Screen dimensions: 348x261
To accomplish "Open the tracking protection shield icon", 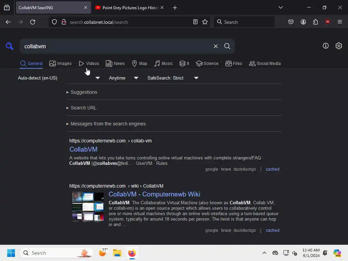I will pyautogui.click(x=54, y=22).
